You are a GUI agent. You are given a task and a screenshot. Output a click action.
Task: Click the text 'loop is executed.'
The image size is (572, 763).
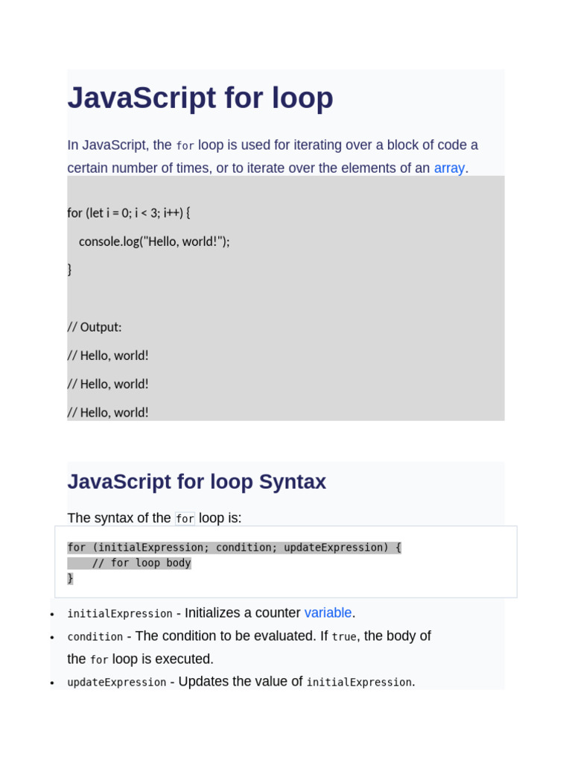[162, 659]
